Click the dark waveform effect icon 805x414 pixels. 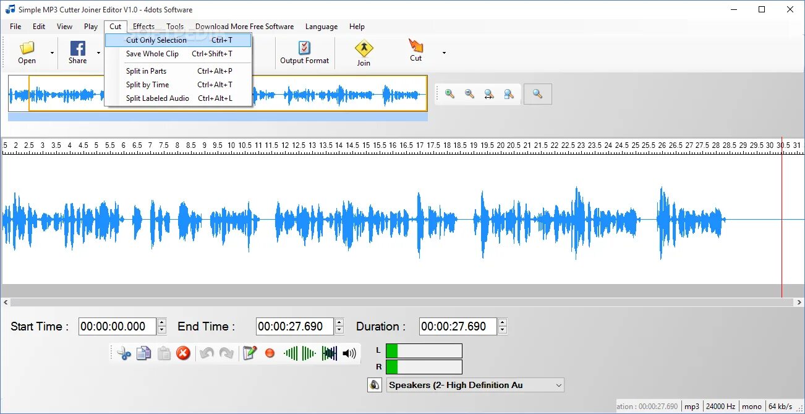(330, 353)
